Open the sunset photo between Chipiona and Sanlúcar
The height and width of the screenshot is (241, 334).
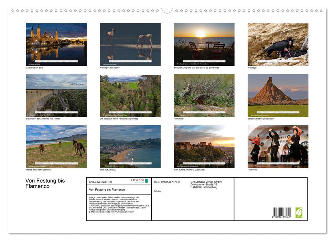point(204,44)
